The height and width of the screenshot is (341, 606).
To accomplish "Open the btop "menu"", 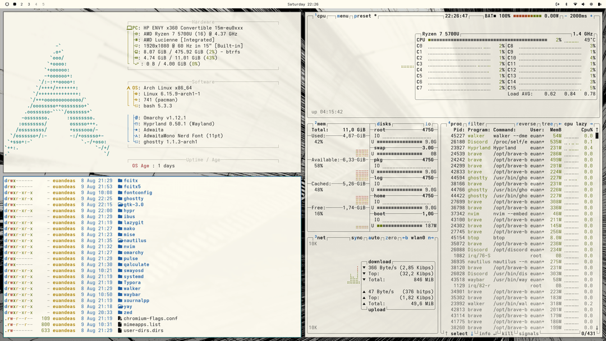I will point(342,15).
